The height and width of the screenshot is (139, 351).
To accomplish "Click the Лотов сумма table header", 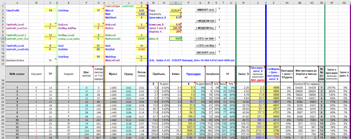I will pos(141,74).
